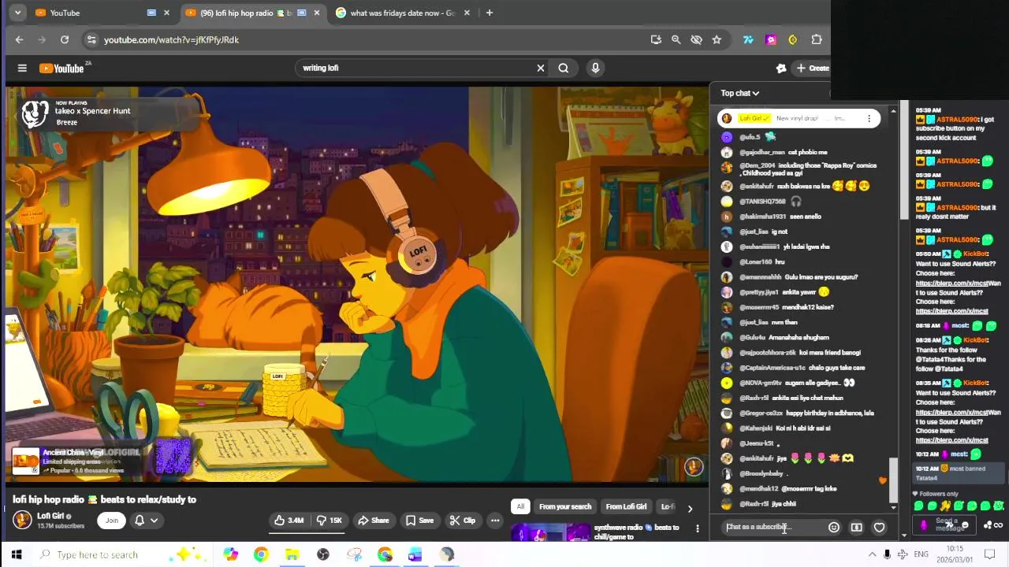
Task: Switch to 'what was fridays date now' tab
Action: [404, 13]
